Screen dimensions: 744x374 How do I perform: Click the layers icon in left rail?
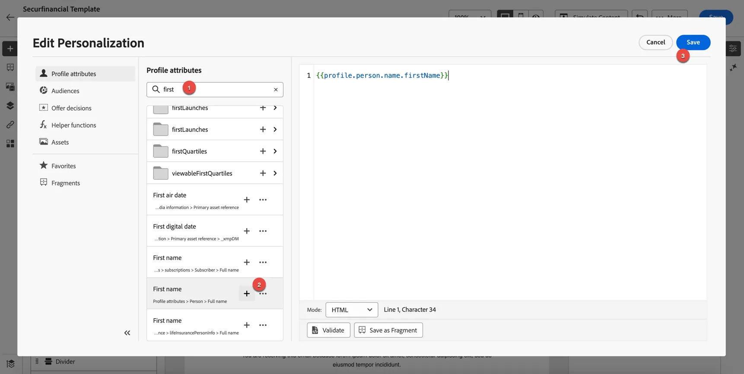[10, 106]
